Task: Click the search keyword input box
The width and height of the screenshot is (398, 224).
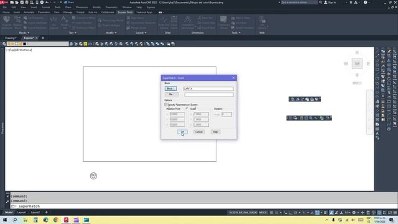Action: tap(299, 2)
